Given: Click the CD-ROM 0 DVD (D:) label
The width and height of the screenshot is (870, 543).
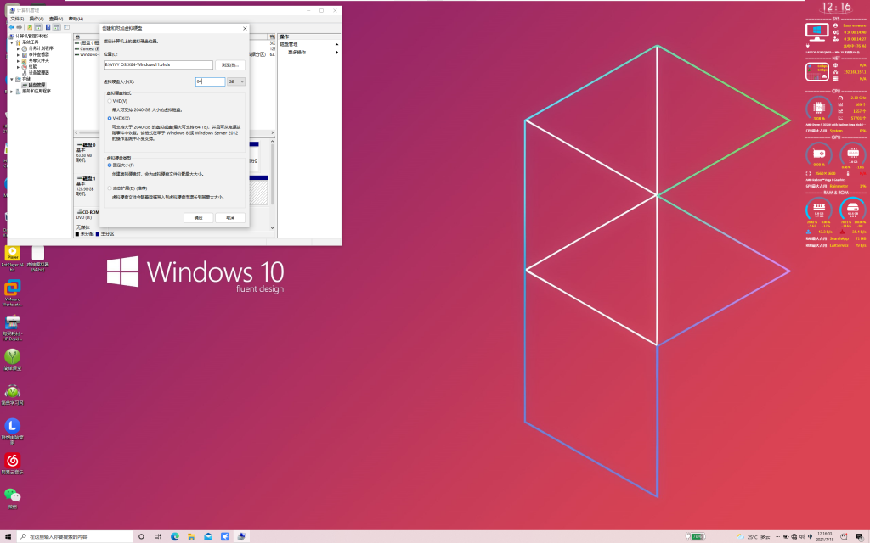Looking at the screenshot, I should [x=88, y=215].
